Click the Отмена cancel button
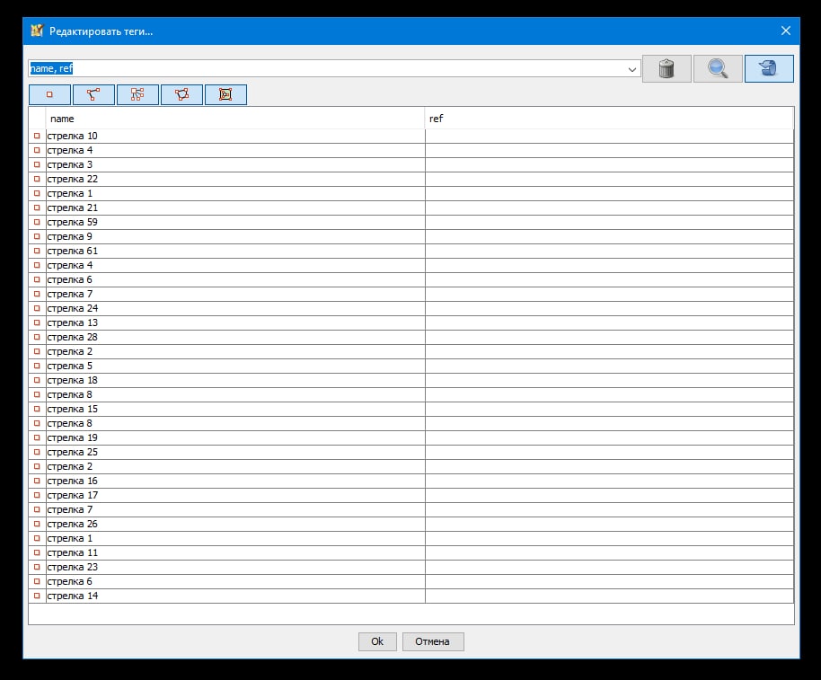The height and width of the screenshot is (680, 821). (x=433, y=641)
